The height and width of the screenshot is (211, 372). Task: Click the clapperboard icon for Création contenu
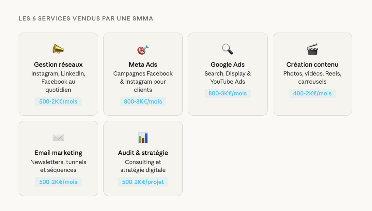point(312,49)
